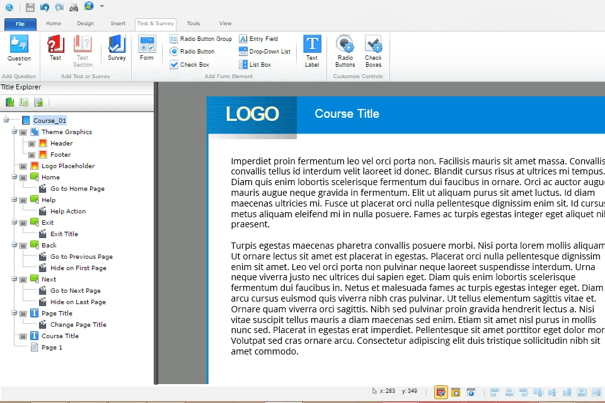Click Add Page icon in Title Explorer
Image resolution: width=605 pixels, height=403 pixels.
click(38, 102)
